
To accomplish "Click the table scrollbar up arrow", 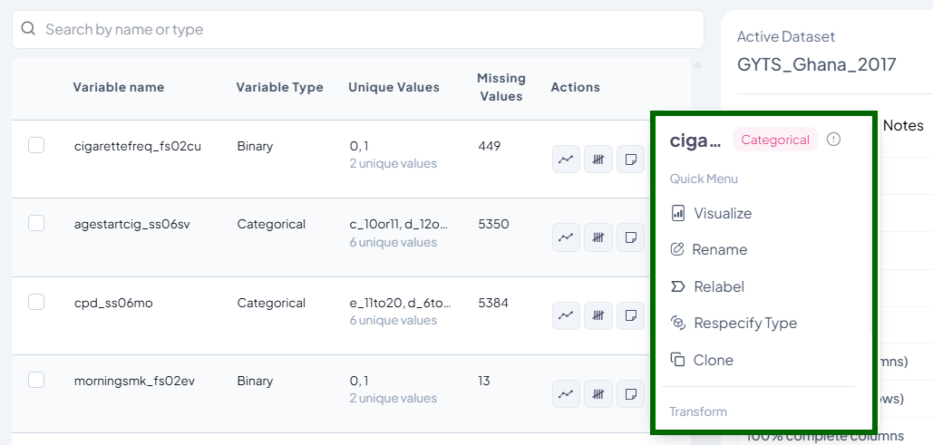I will coord(697,65).
